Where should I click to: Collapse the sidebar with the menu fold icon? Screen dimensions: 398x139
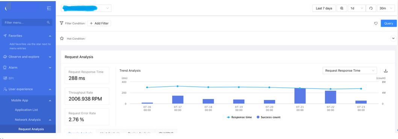pyautogui.click(x=49, y=8)
